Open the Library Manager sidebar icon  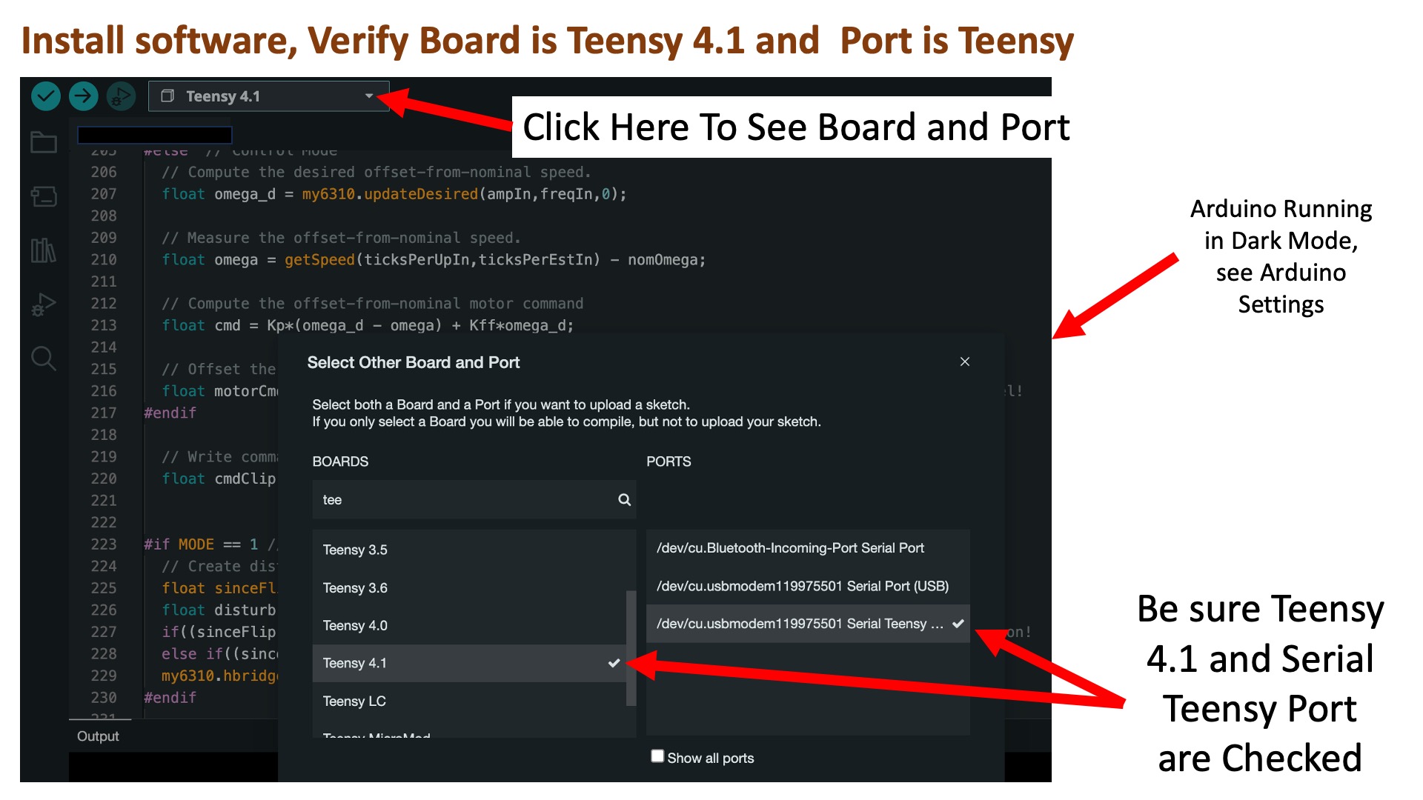coord(44,250)
